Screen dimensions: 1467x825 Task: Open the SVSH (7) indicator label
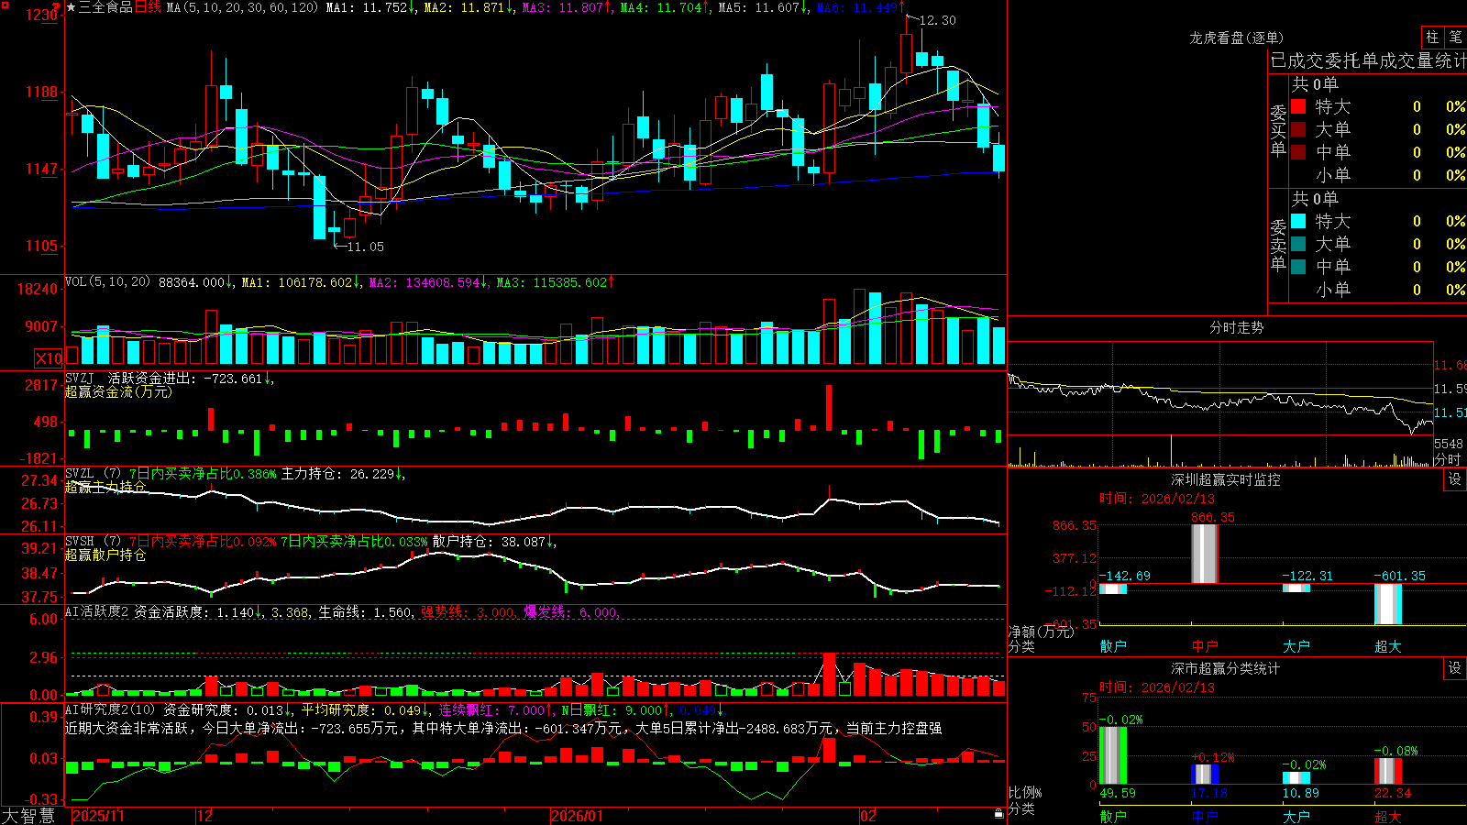pos(93,542)
